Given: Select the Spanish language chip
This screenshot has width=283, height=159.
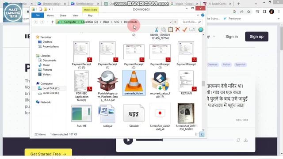Looking at the screenshot, I should [240, 64].
